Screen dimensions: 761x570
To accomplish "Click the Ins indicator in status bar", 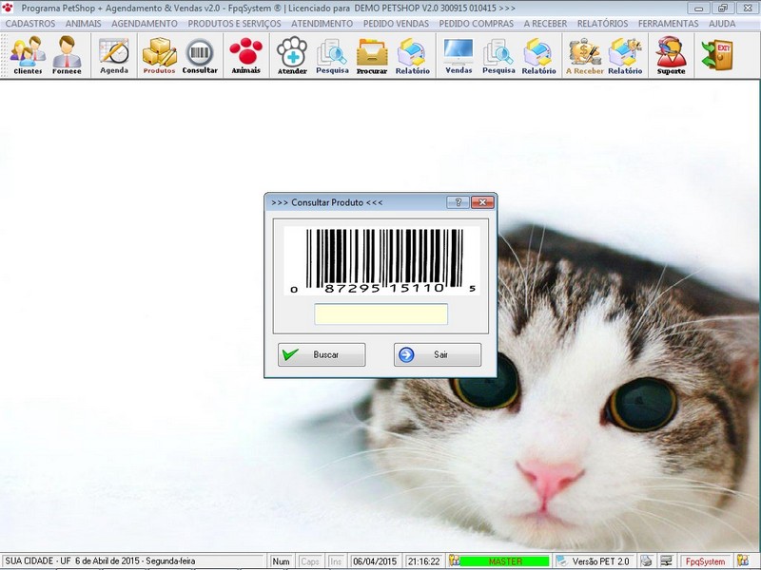I will coord(336,561).
